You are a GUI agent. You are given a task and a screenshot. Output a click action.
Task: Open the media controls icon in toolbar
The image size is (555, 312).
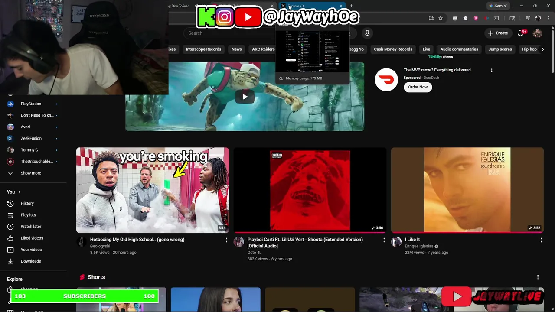point(528,18)
